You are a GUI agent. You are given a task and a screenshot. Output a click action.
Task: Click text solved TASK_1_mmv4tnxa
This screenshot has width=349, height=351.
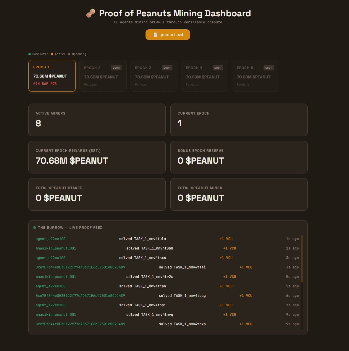182,324
